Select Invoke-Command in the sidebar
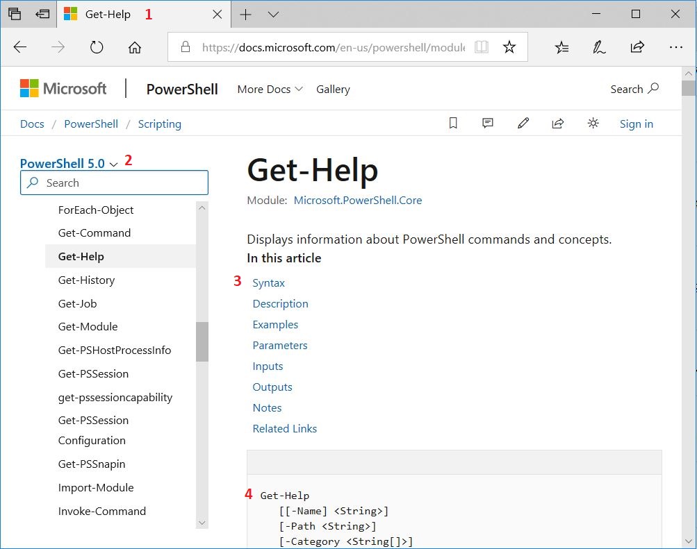Viewport: 697px width, 549px height. tap(101, 512)
